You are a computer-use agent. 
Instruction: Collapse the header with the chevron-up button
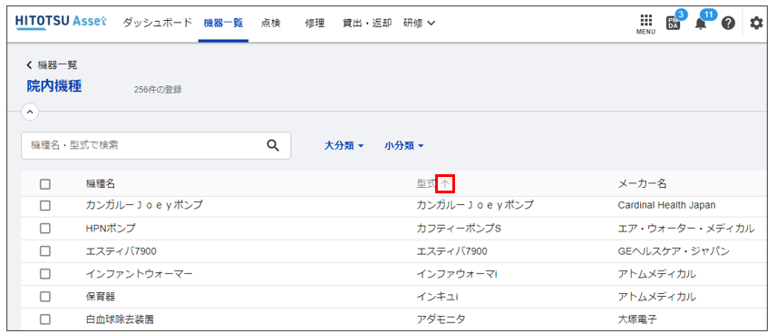click(x=30, y=112)
